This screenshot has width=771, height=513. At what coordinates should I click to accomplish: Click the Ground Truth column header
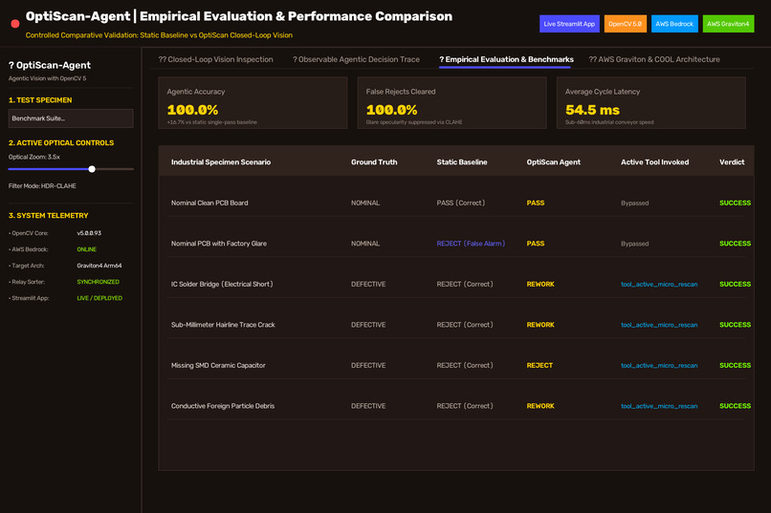[374, 162]
